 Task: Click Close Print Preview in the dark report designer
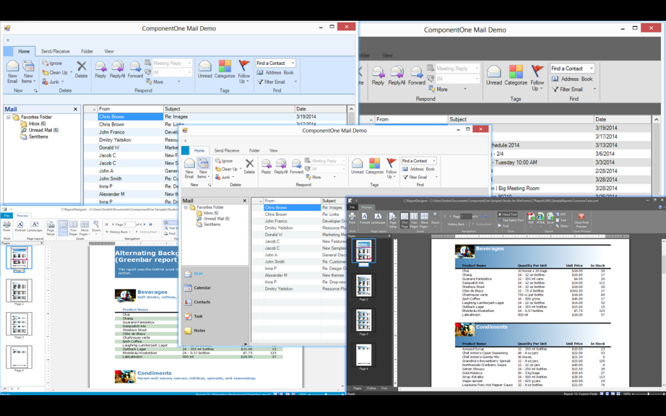(x=581, y=220)
